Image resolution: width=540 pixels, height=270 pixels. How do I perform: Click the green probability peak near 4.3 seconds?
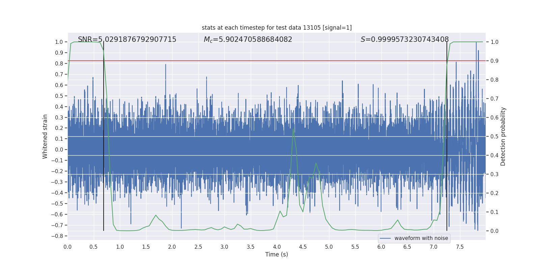point(293,129)
